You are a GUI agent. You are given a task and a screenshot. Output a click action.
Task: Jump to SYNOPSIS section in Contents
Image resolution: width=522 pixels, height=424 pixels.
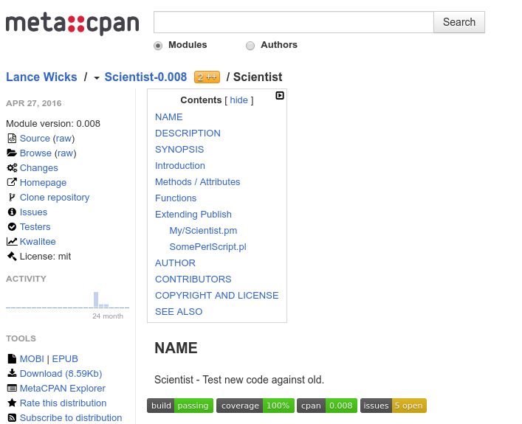tap(179, 150)
